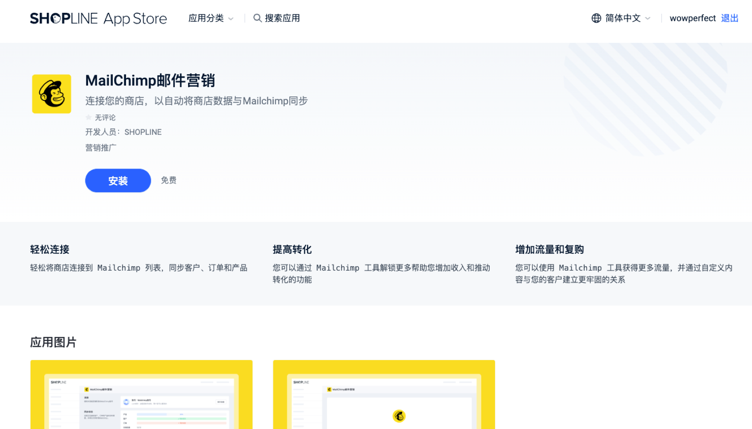This screenshot has height=429, width=752.
Task: Click the rating star icon
Action: 88,117
